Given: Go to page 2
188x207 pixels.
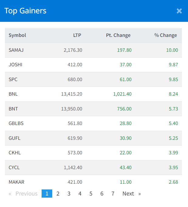Looking at the screenshot, I should pos(58,194).
